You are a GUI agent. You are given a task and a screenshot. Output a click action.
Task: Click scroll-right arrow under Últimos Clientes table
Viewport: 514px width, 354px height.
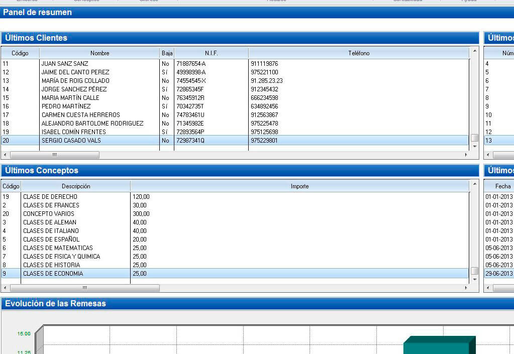465,155
